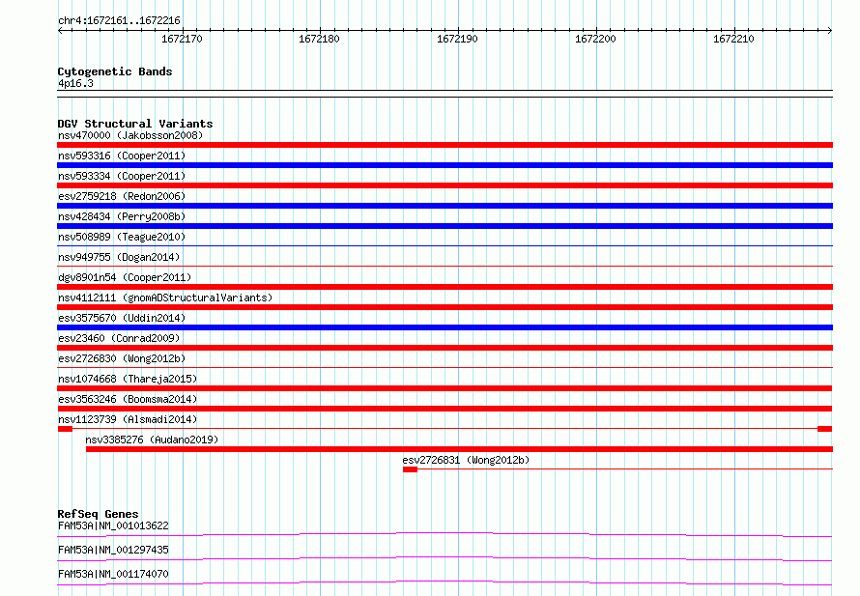
Task: Open variant esv2726830 (Wong2012b)
Action: pyautogui.click(x=122, y=358)
